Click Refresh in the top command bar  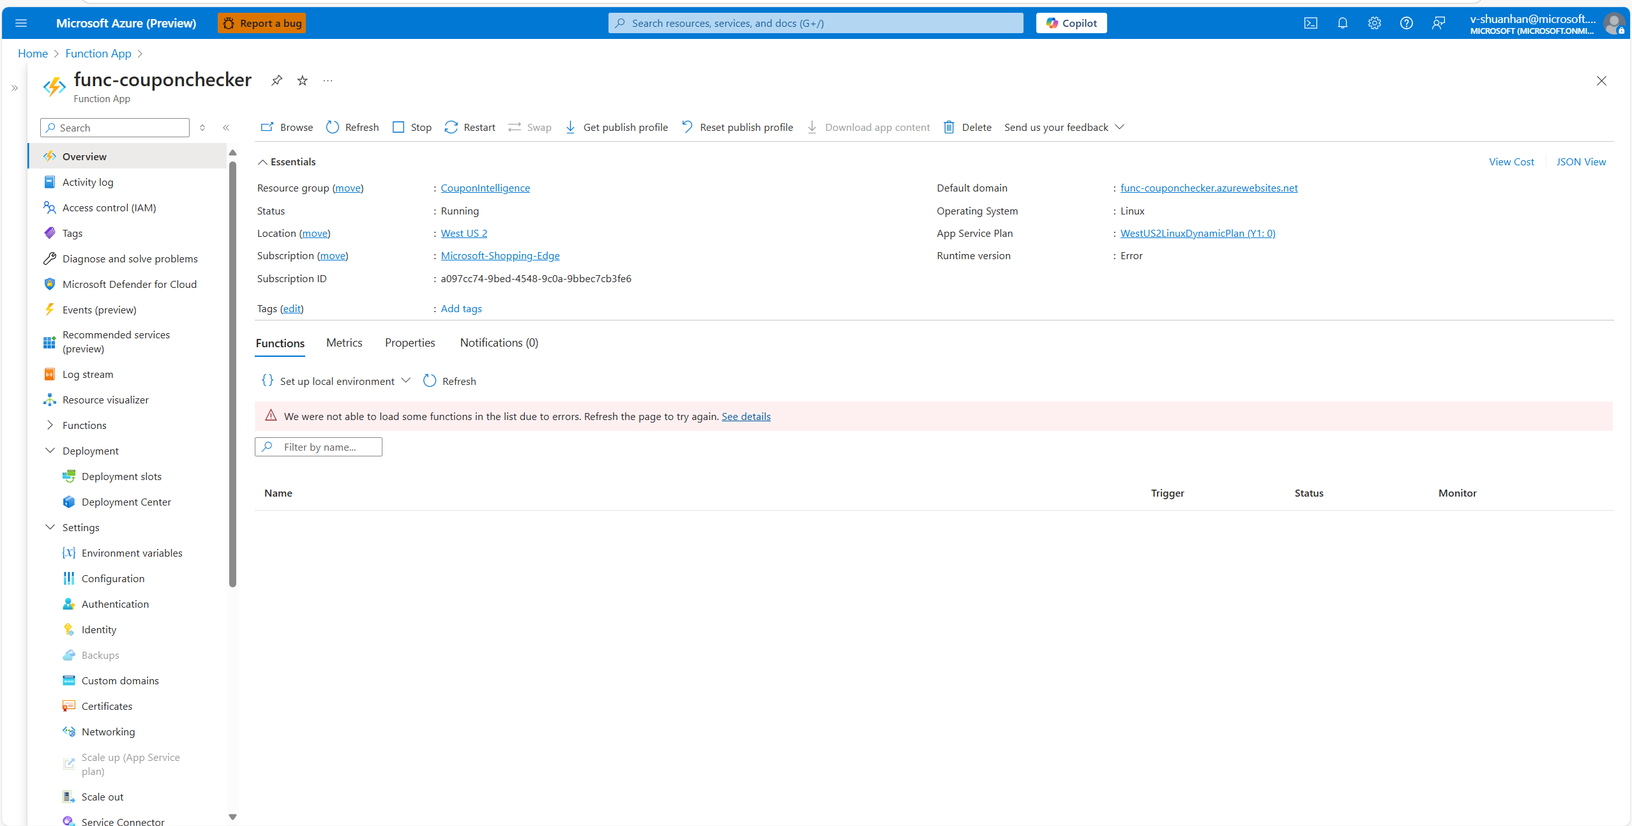pyautogui.click(x=352, y=127)
